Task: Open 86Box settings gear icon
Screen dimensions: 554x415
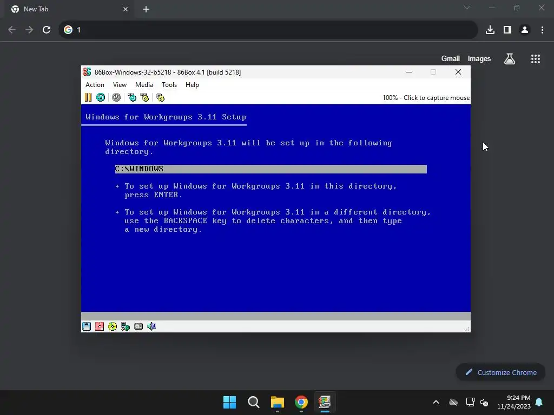Action: pos(160,97)
